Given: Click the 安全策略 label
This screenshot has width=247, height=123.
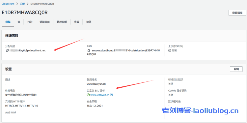Looking at the screenshot, I should click(92, 101).
